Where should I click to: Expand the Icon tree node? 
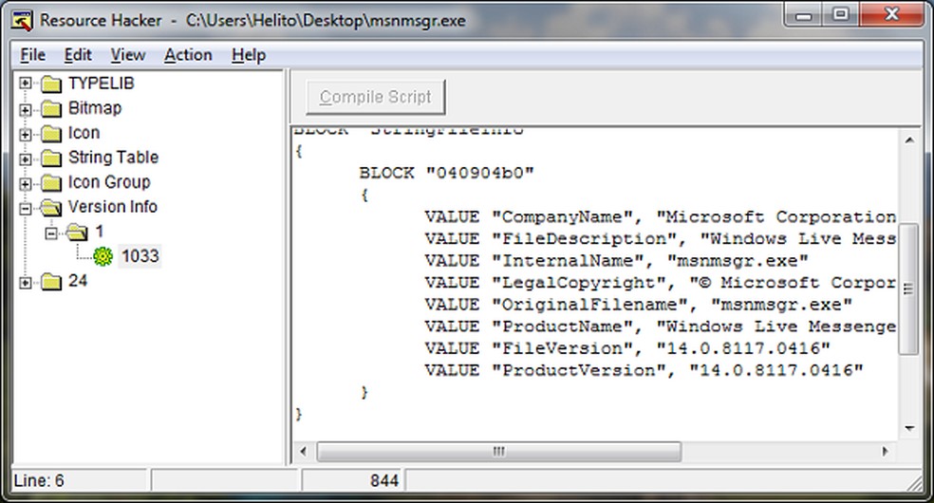25,134
